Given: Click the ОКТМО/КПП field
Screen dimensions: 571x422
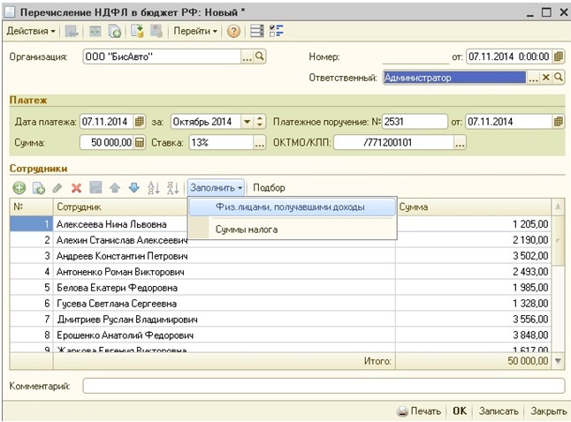Looking at the screenshot, I should tap(393, 142).
